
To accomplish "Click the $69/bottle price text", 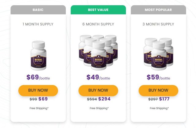I will tap(38, 77).
